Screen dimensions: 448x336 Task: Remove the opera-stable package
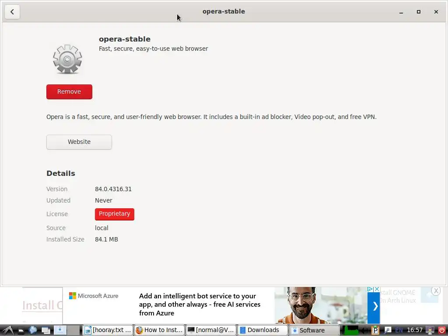(69, 92)
